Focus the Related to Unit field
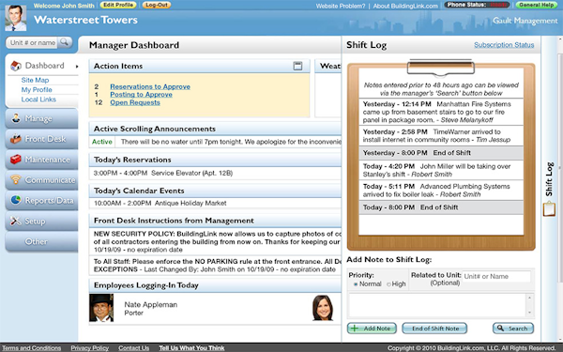This screenshot has height=352, width=563. [496, 277]
